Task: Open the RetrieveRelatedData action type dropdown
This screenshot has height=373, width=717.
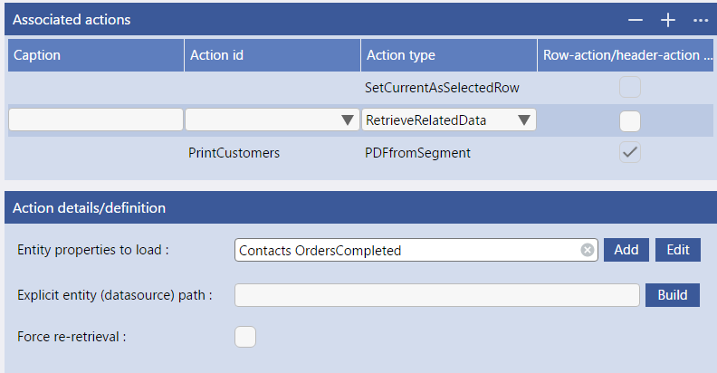Action: pos(524,120)
